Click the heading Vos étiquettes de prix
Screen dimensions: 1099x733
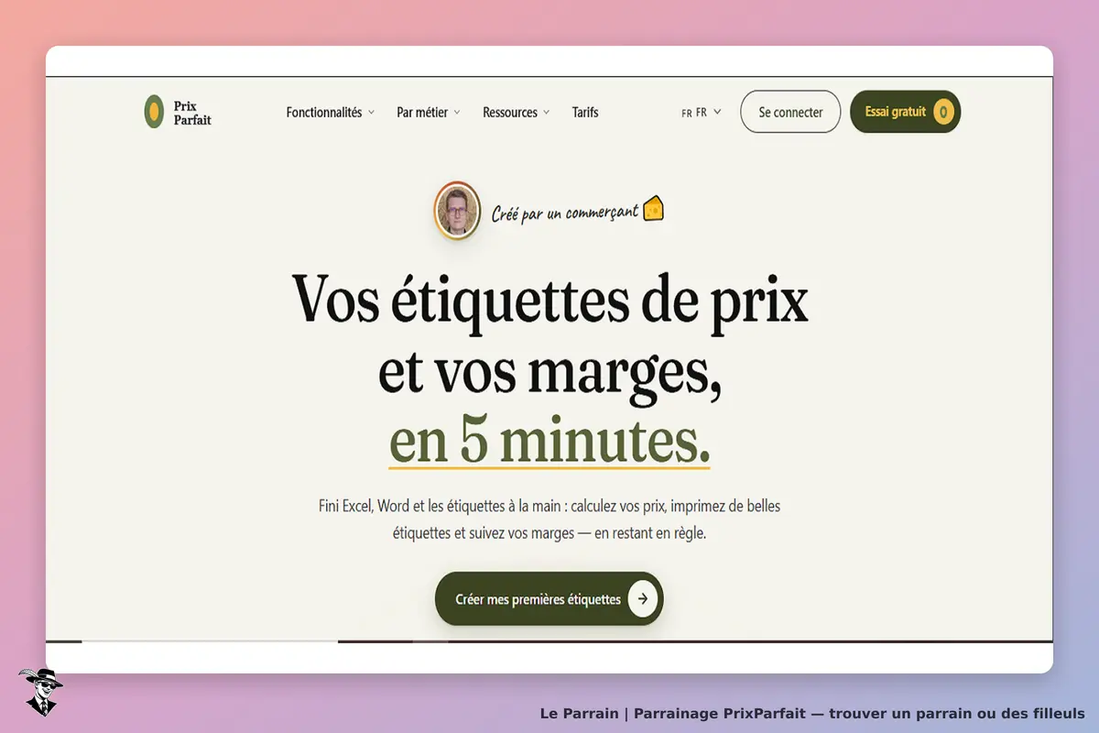pyautogui.click(x=549, y=301)
